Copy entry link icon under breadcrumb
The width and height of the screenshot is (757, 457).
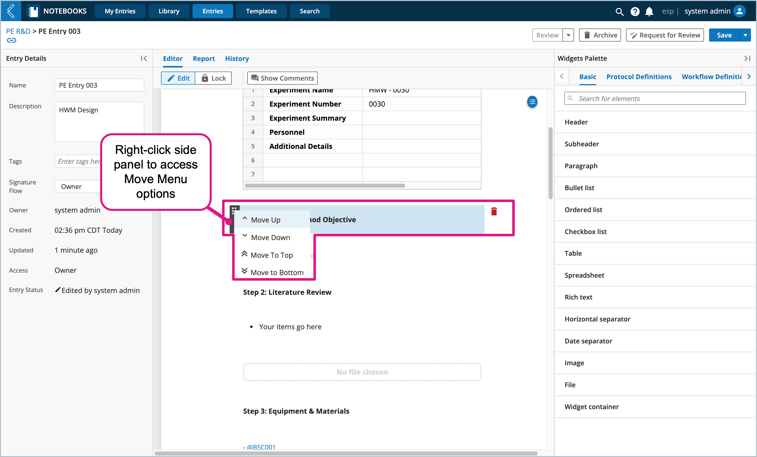11,40
